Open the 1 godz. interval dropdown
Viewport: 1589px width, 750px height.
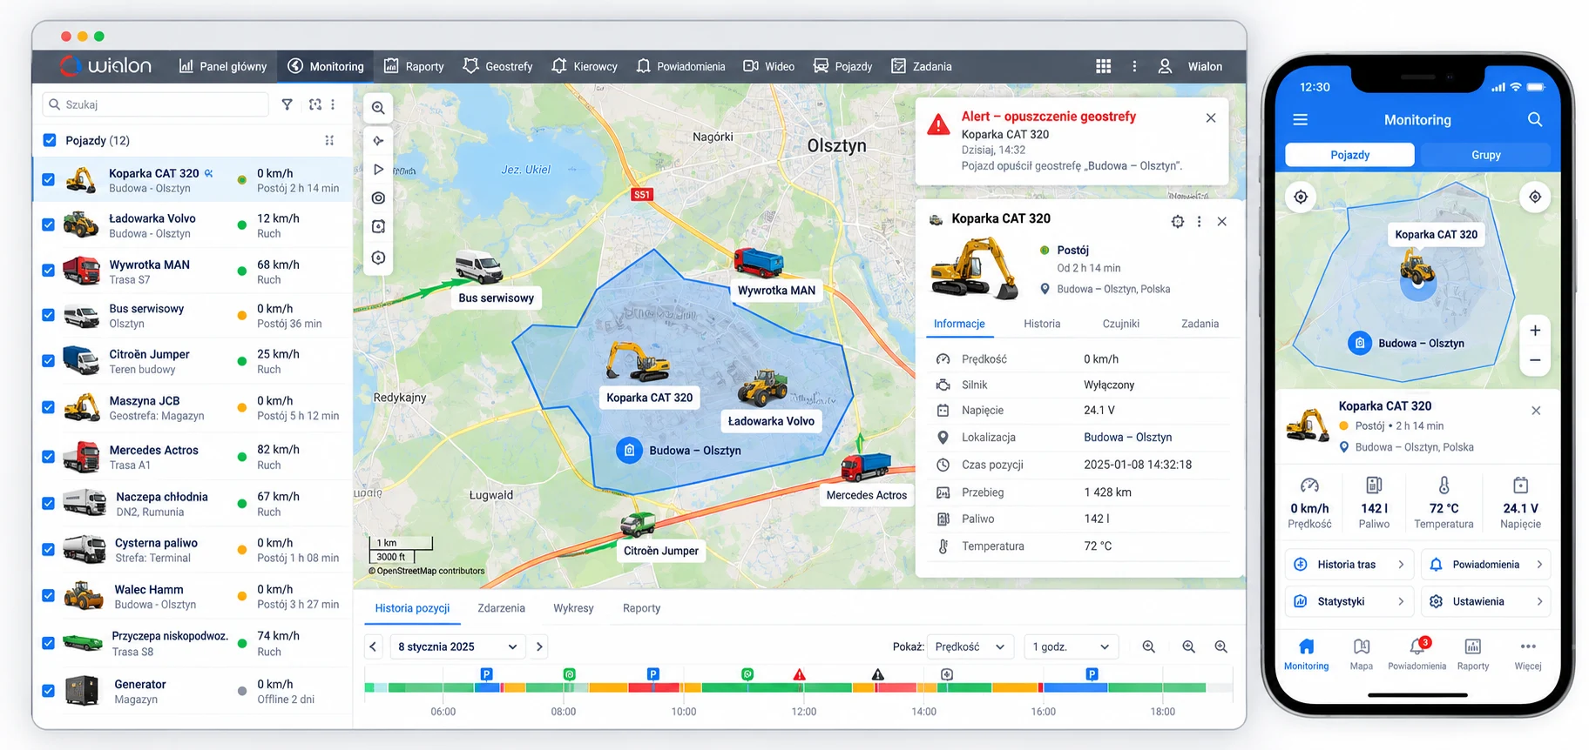(x=1071, y=646)
